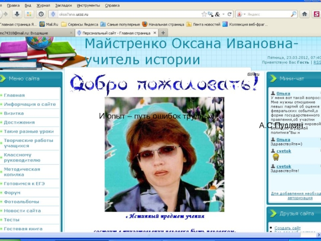Screen dimensions: 321x241
Task: Go to Достижения in the site menu
Action: (19, 122)
